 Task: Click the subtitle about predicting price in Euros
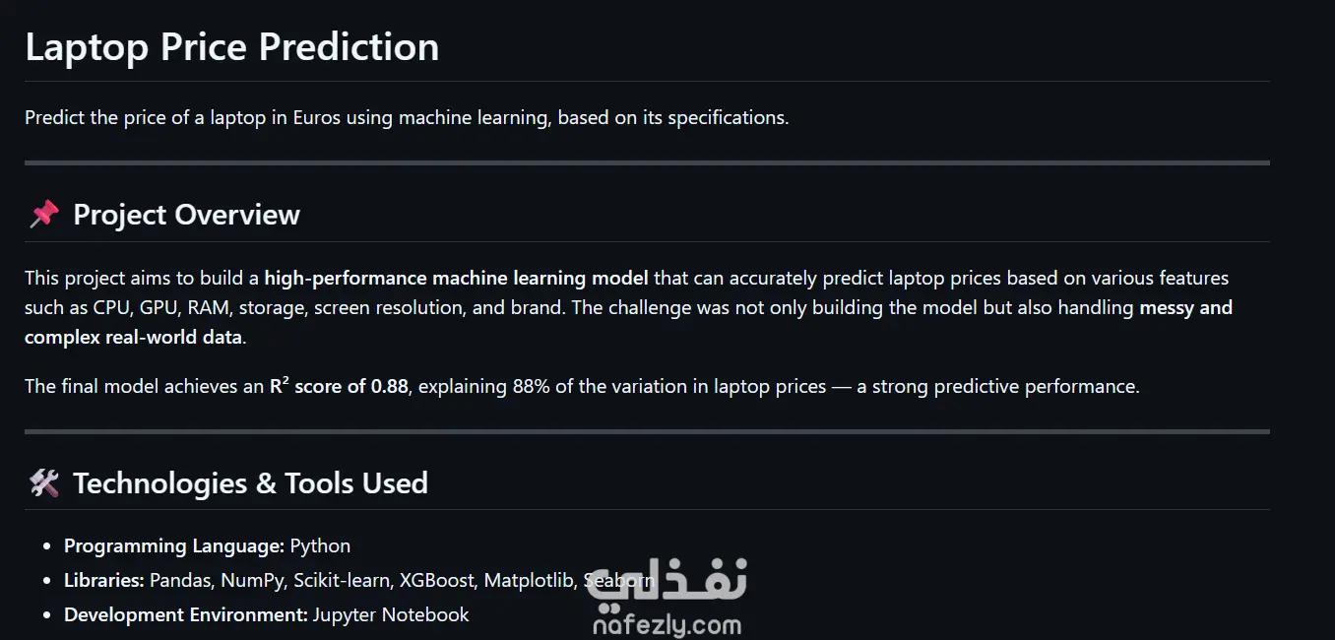click(407, 117)
